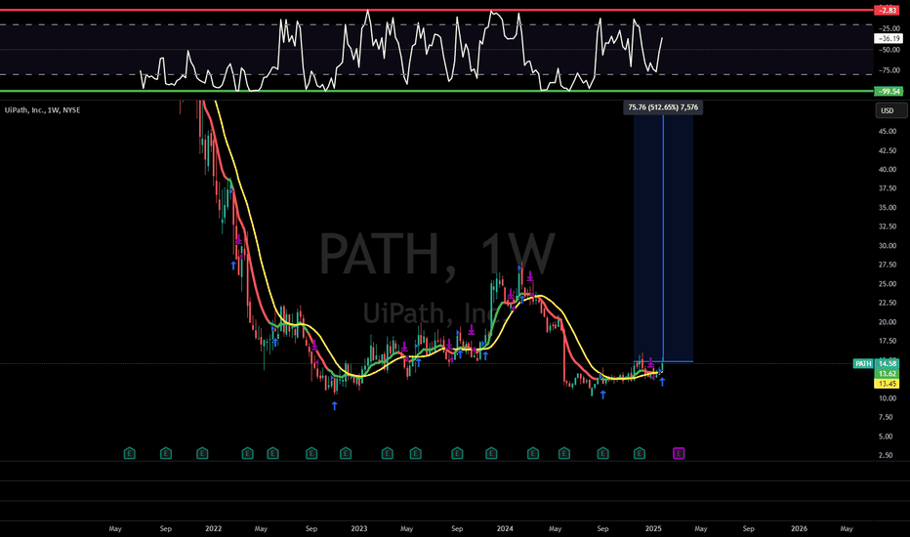Image resolution: width=910 pixels, height=537 pixels.
Task: Click the 2022 label on the time axis
Action: tap(214, 529)
